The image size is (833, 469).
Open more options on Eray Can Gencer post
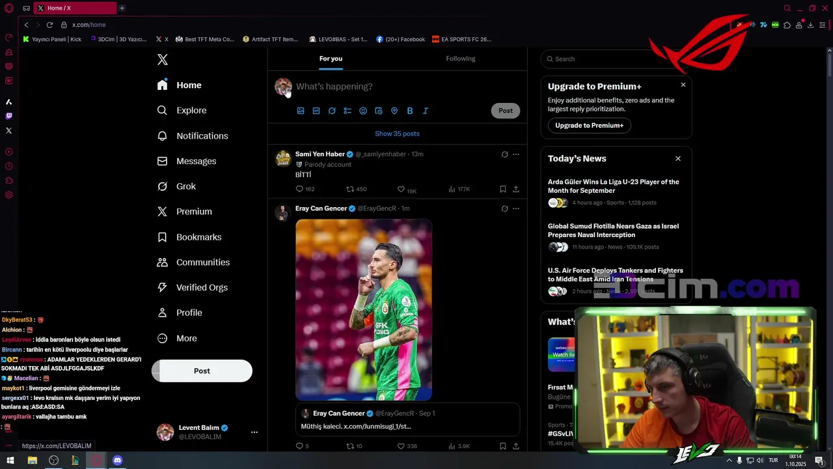coord(516,208)
